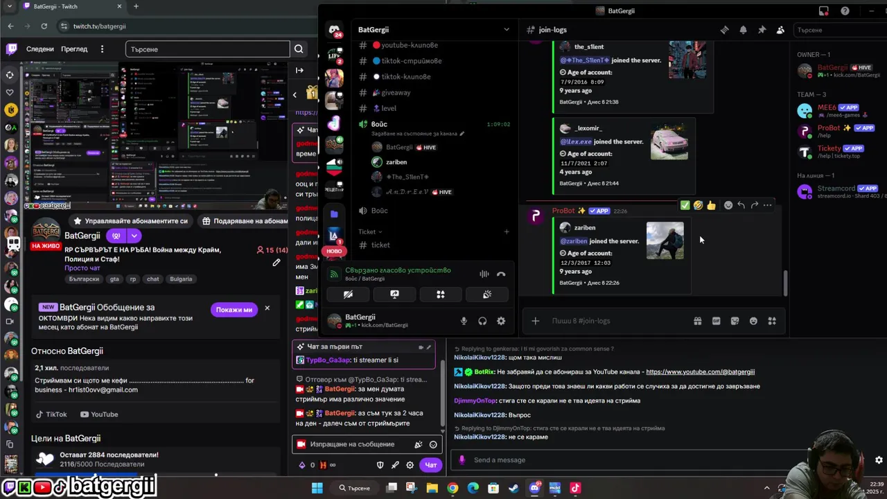This screenshot has height=499, width=887.
Task: Toggle noise suppression waveform icon
Action: tap(484, 274)
